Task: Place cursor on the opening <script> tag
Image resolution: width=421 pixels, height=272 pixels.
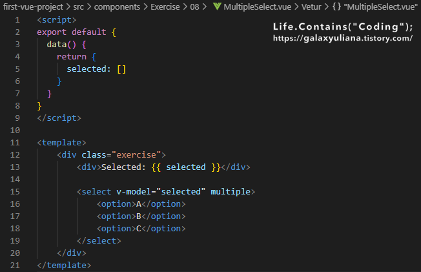Action: [x=57, y=20]
